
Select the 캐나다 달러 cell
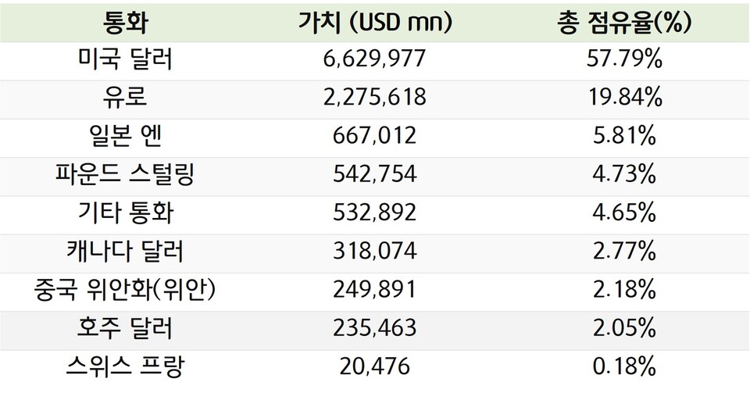coord(125,252)
